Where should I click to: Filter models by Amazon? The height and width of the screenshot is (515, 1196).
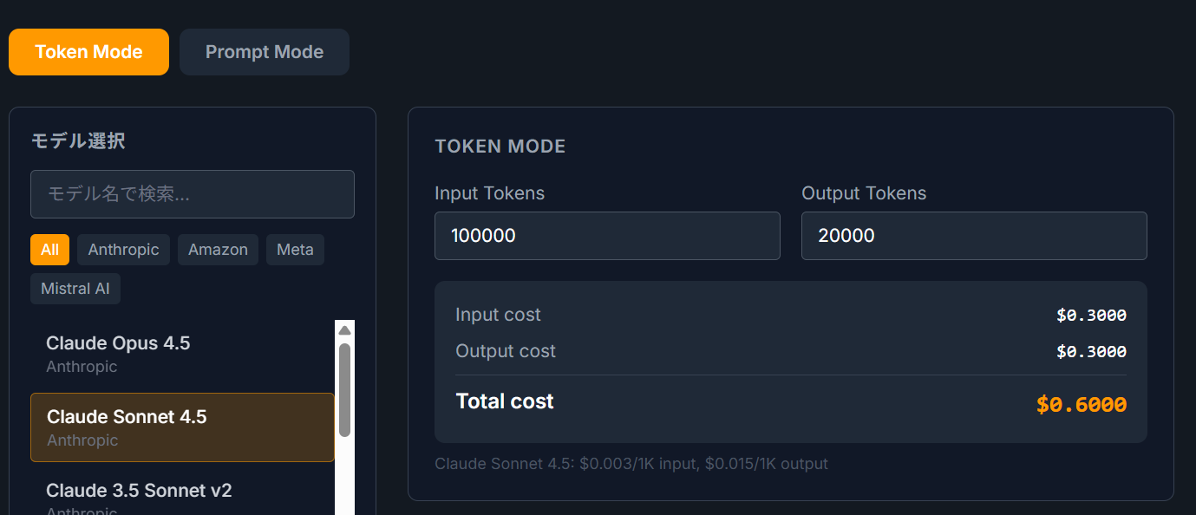(218, 250)
